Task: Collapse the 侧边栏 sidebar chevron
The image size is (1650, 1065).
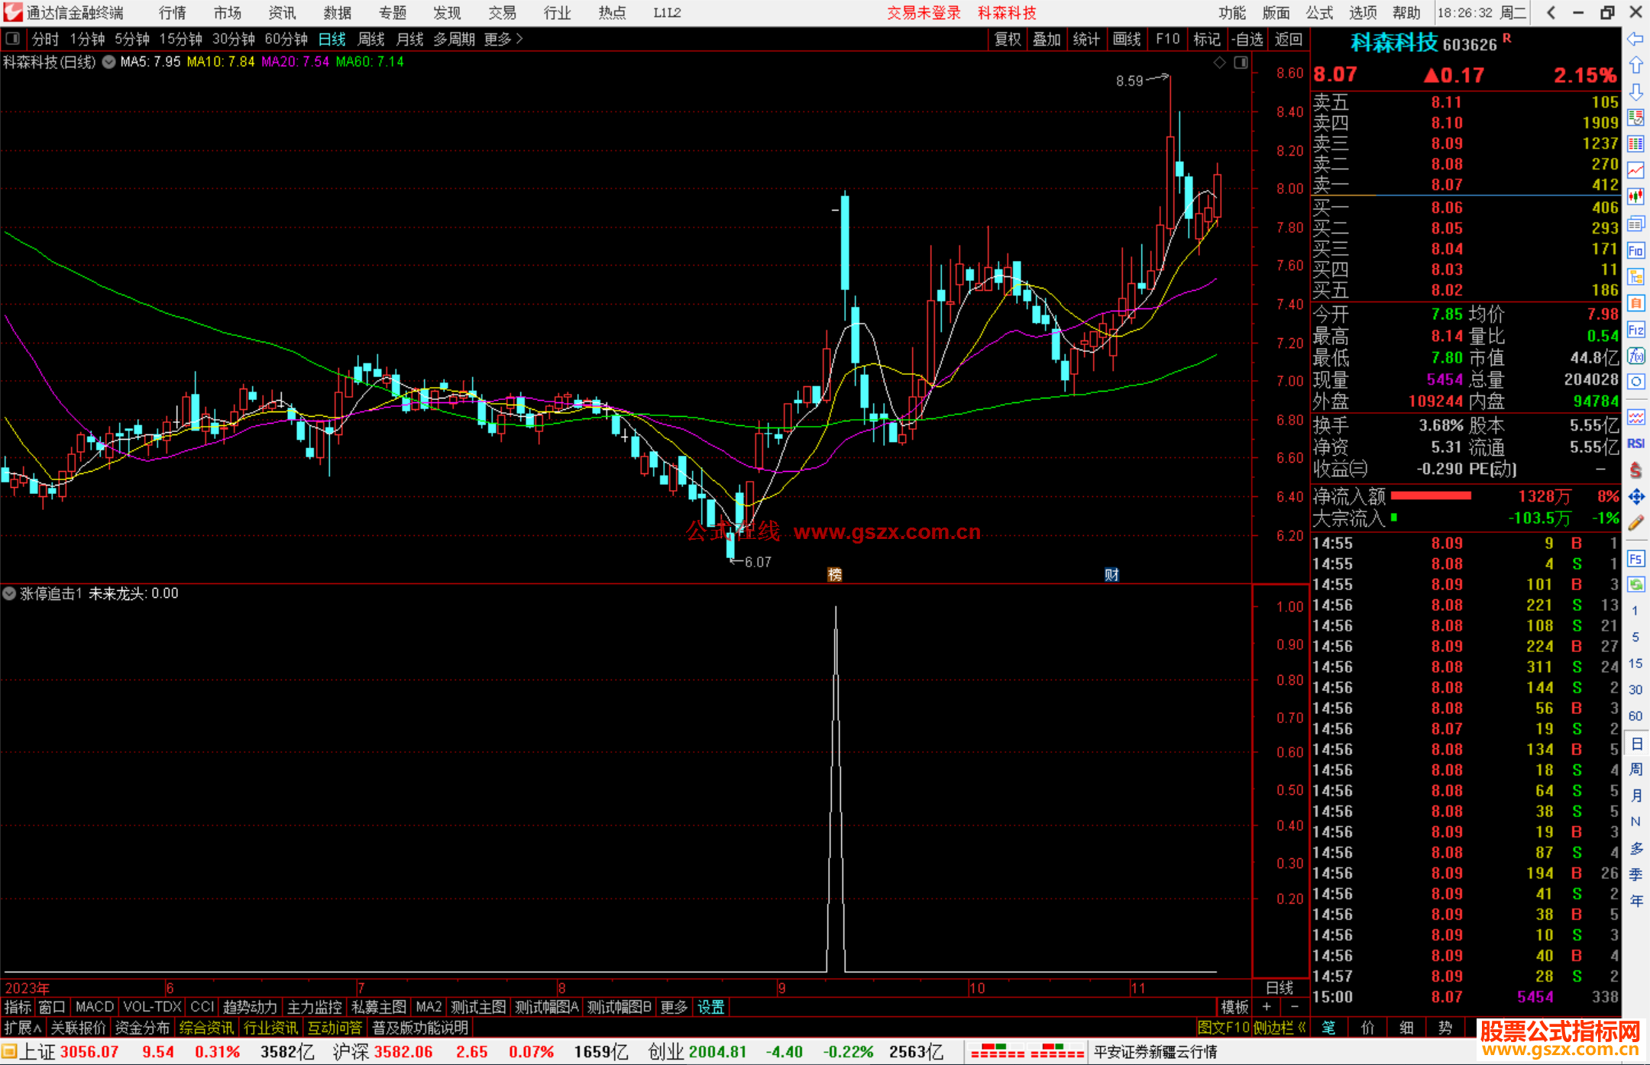Action: click(1302, 1028)
